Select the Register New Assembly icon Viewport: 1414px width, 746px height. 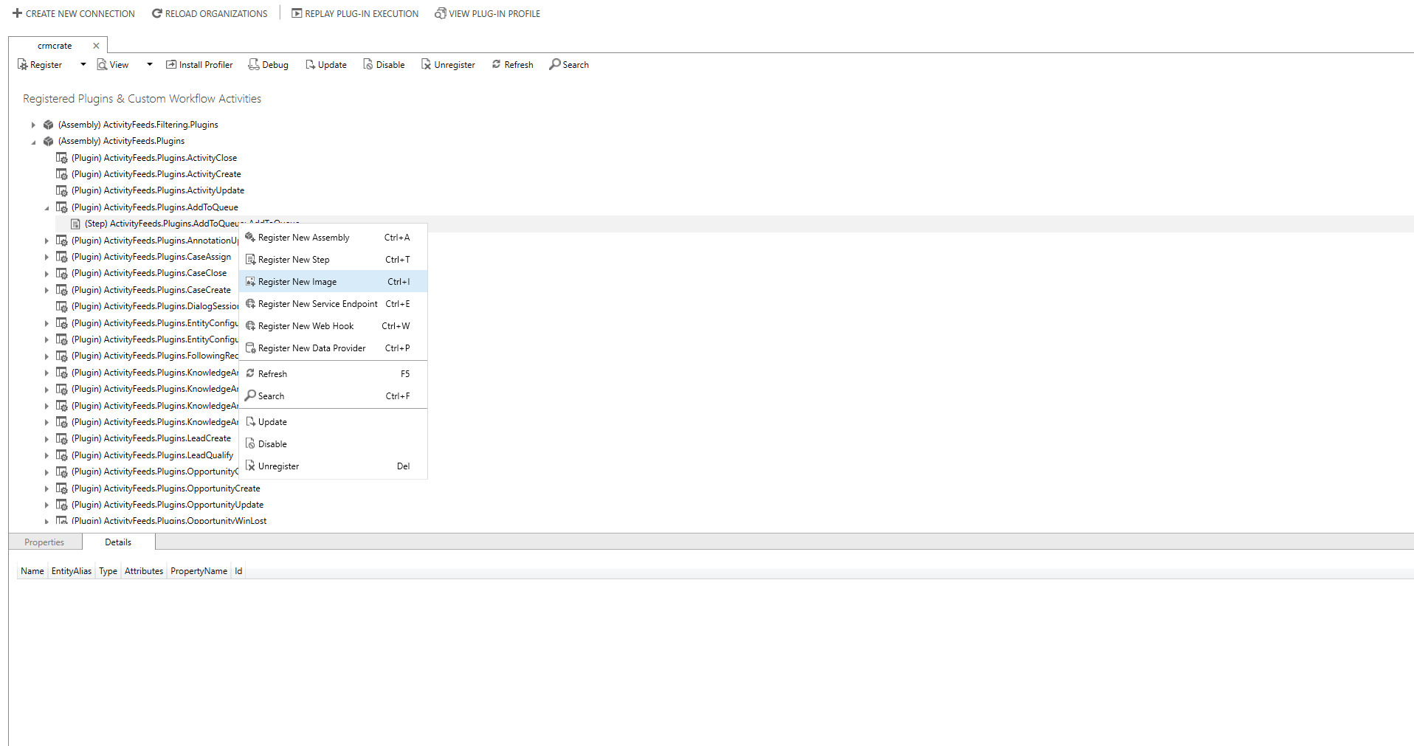pyautogui.click(x=250, y=237)
